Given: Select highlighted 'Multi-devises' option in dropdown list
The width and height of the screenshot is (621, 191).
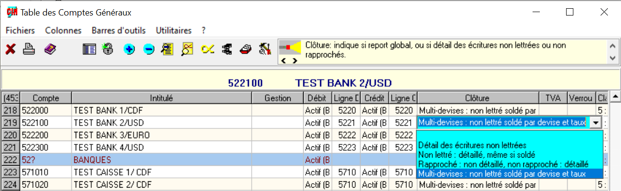Looking at the screenshot, I should tap(510, 174).
